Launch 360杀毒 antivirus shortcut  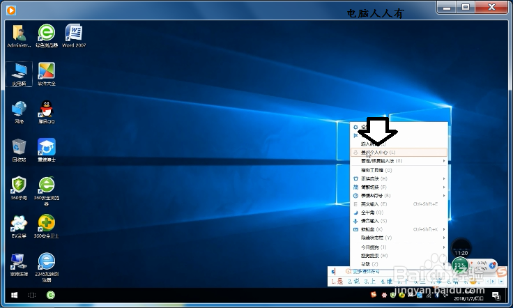19,189
